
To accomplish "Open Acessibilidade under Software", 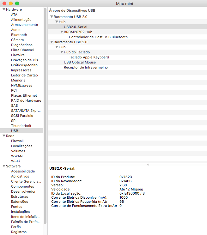I will pyautogui.click(x=23, y=171).
